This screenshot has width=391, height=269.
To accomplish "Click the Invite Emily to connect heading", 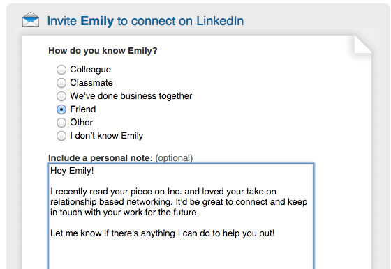I will [x=145, y=21].
